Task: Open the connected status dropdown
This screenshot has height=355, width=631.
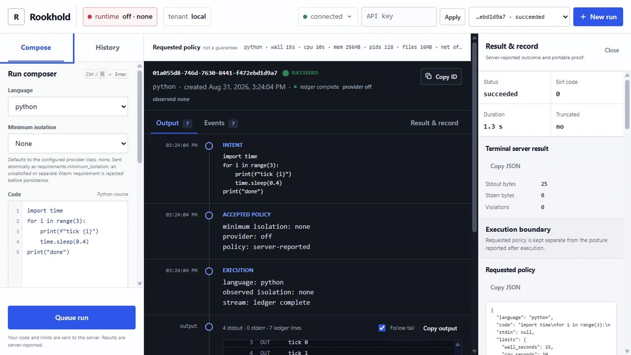Action: coord(328,17)
